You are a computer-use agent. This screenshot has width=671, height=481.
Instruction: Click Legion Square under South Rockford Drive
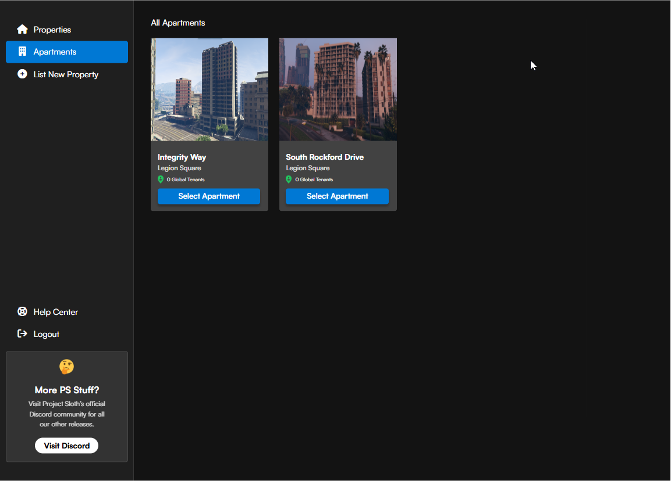pos(308,168)
